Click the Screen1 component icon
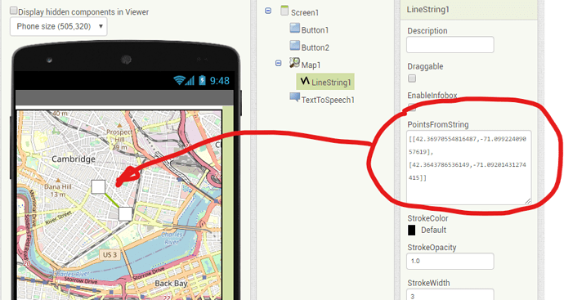564x300 pixels. pyautogui.click(x=284, y=11)
